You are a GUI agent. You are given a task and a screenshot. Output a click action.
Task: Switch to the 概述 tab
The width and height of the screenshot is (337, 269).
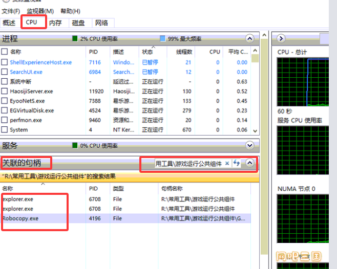pos(9,23)
